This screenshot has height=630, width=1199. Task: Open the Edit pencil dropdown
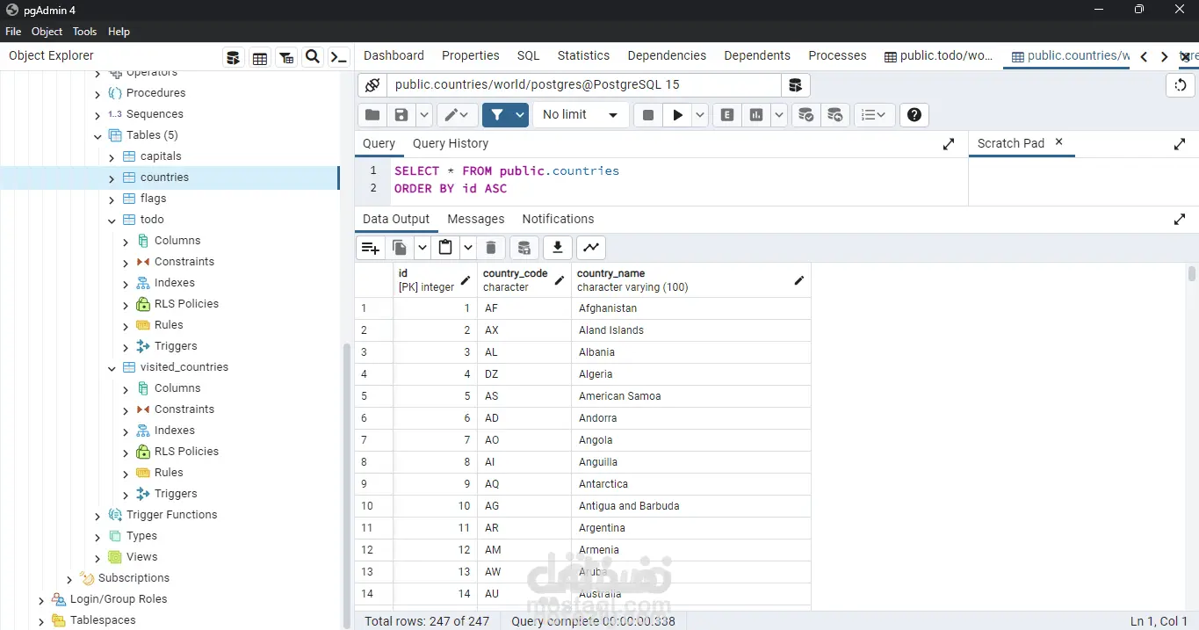point(458,115)
